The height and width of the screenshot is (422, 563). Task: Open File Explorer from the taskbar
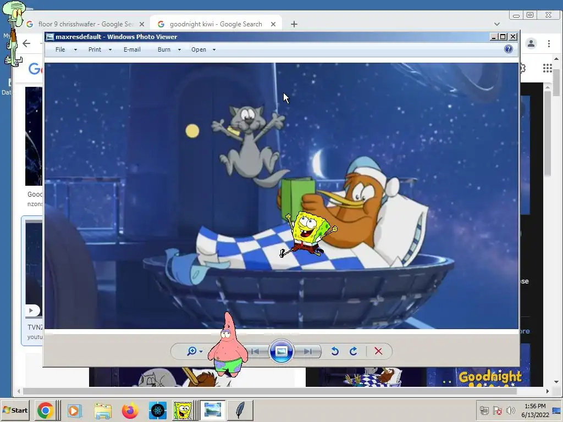click(103, 411)
